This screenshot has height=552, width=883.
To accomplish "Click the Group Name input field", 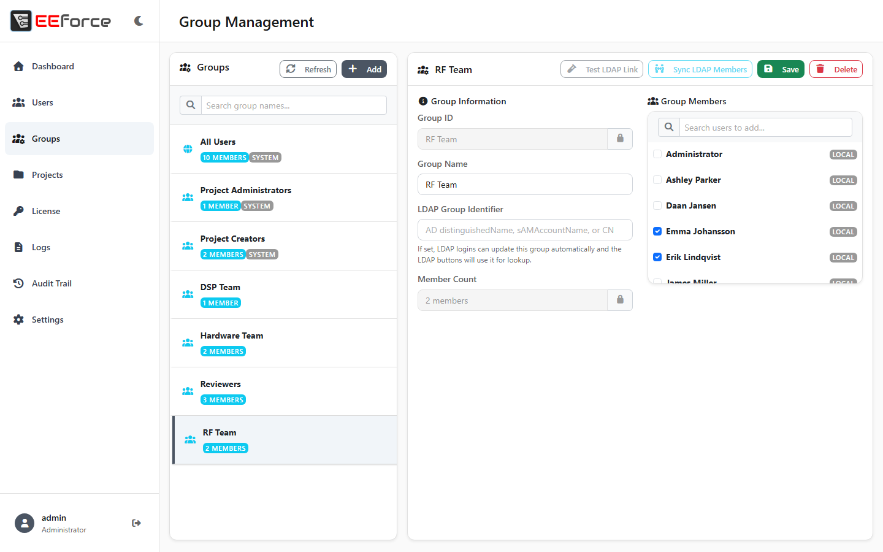I will click(525, 185).
